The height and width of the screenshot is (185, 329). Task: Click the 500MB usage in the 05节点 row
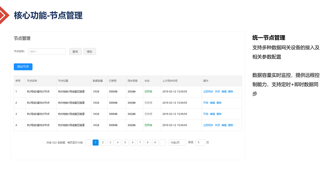click(113, 114)
